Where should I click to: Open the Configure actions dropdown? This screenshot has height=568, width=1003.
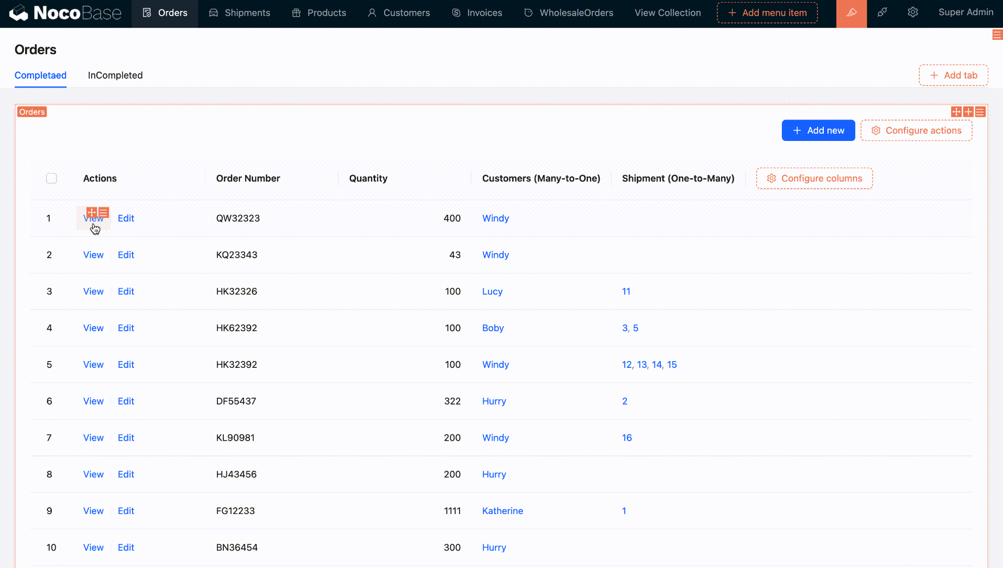coord(916,130)
